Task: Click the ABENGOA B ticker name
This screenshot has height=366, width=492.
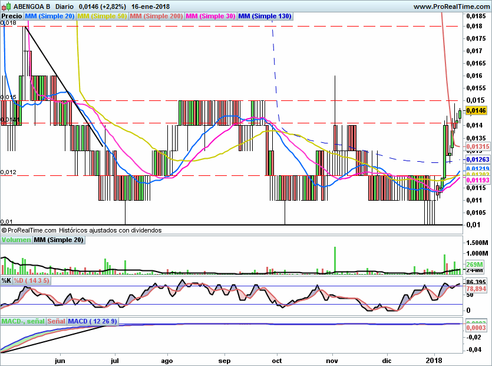Action: 32,6
